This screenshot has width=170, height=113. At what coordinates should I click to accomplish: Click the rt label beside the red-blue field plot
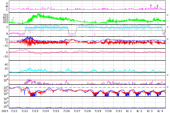coord(168,39)
